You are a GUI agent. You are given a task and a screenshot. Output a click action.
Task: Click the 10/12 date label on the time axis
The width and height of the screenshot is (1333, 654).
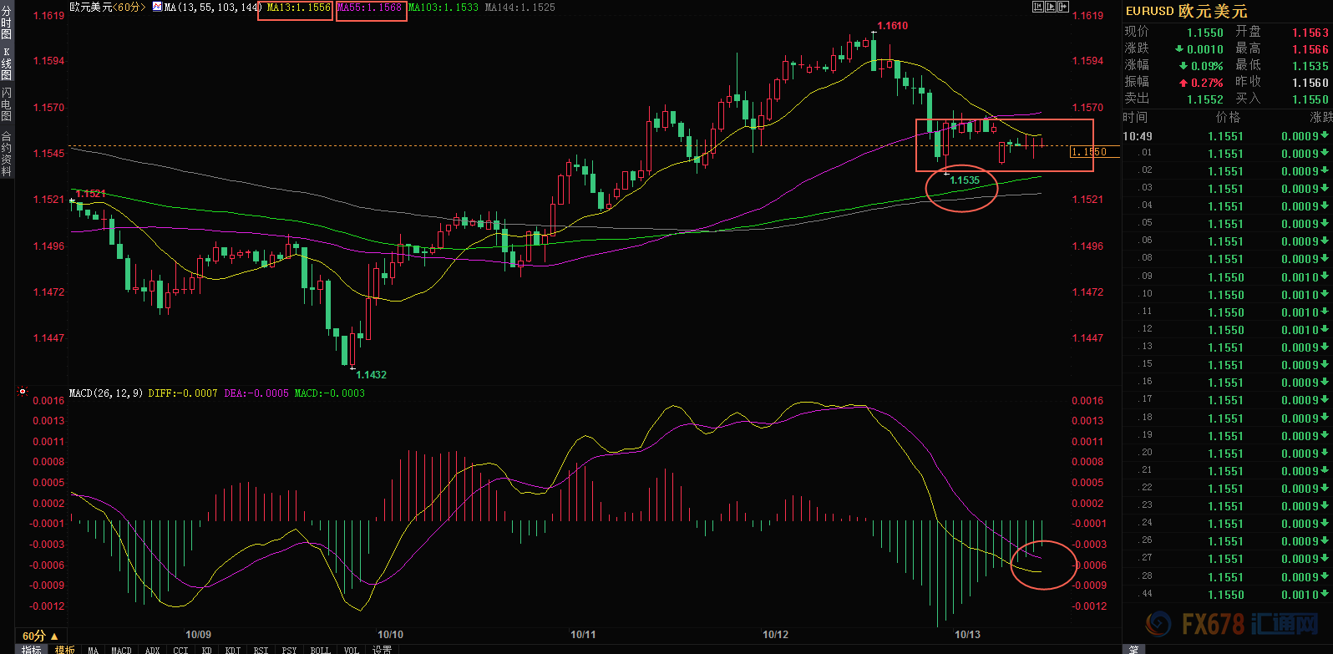[x=775, y=635]
